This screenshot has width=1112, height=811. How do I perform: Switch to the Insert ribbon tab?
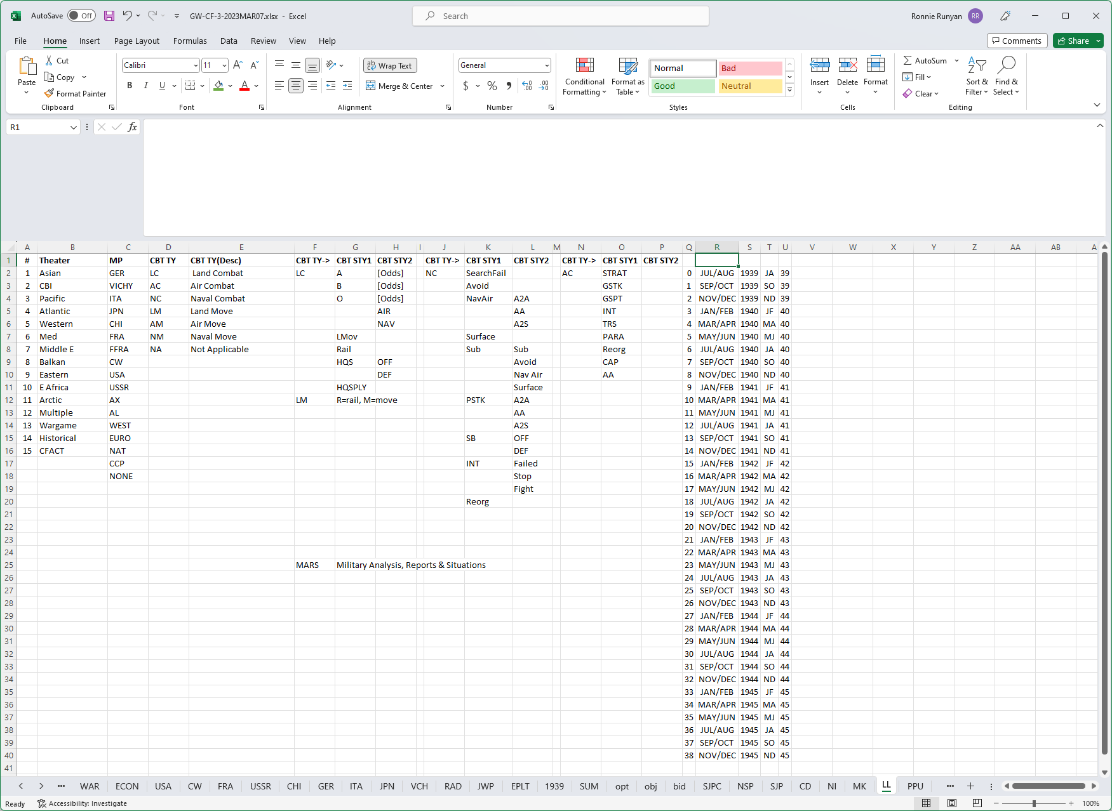(89, 41)
